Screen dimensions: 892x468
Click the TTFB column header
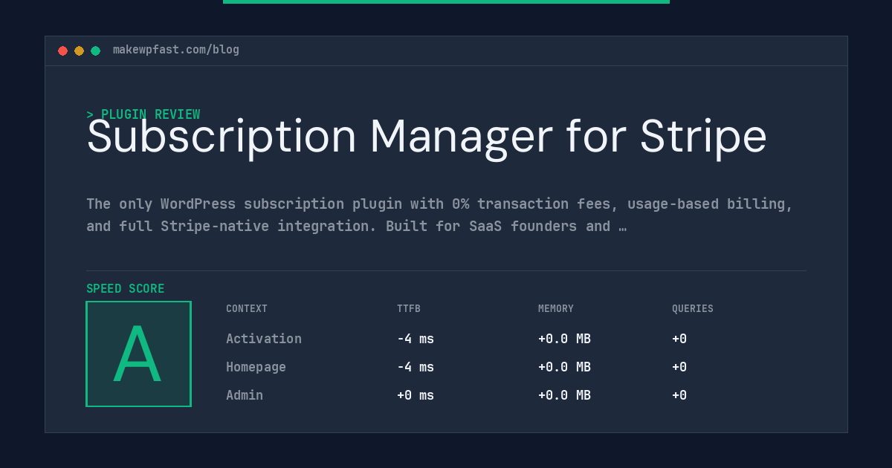(409, 309)
